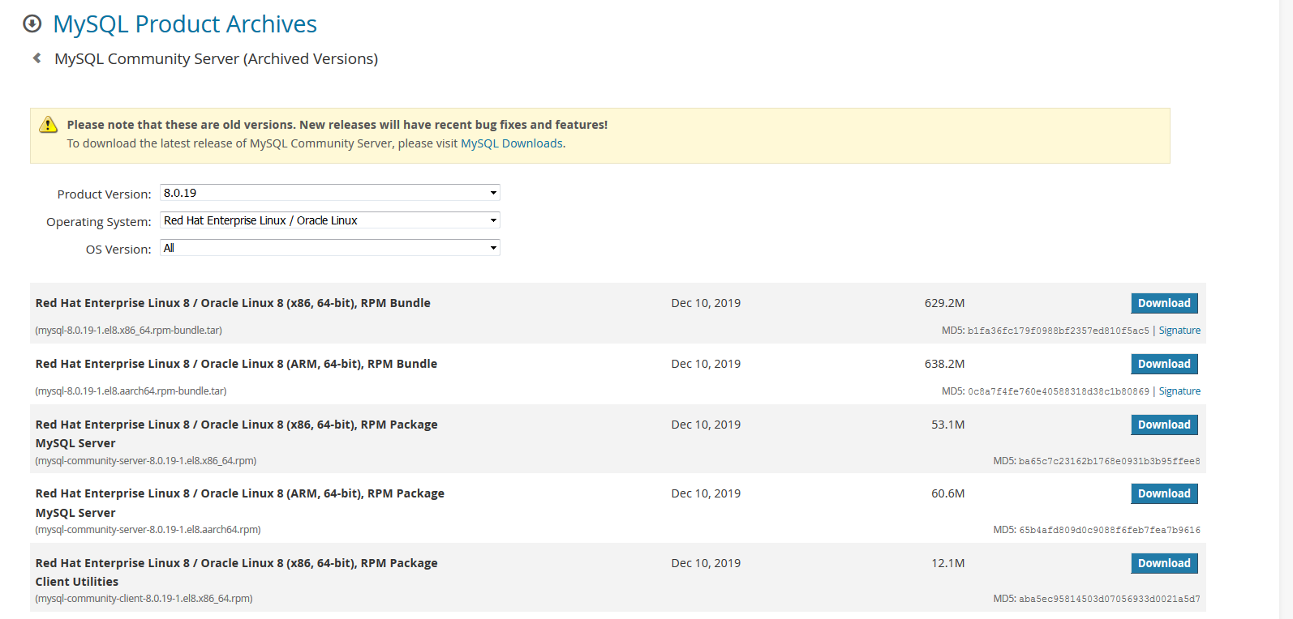Open the OS Version dropdown showing All
This screenshot has width=1293, height=619.
coord(330,248)
